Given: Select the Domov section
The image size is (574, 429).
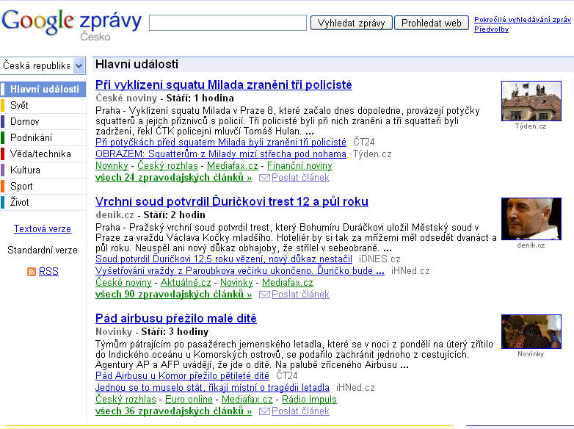Looking at the screenshot, I should tap(43, 121).
